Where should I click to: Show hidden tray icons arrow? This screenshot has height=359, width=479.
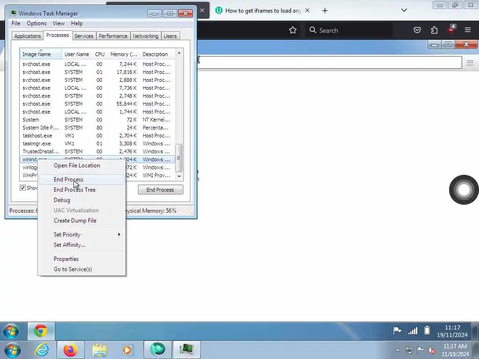(x=398, y=351)
